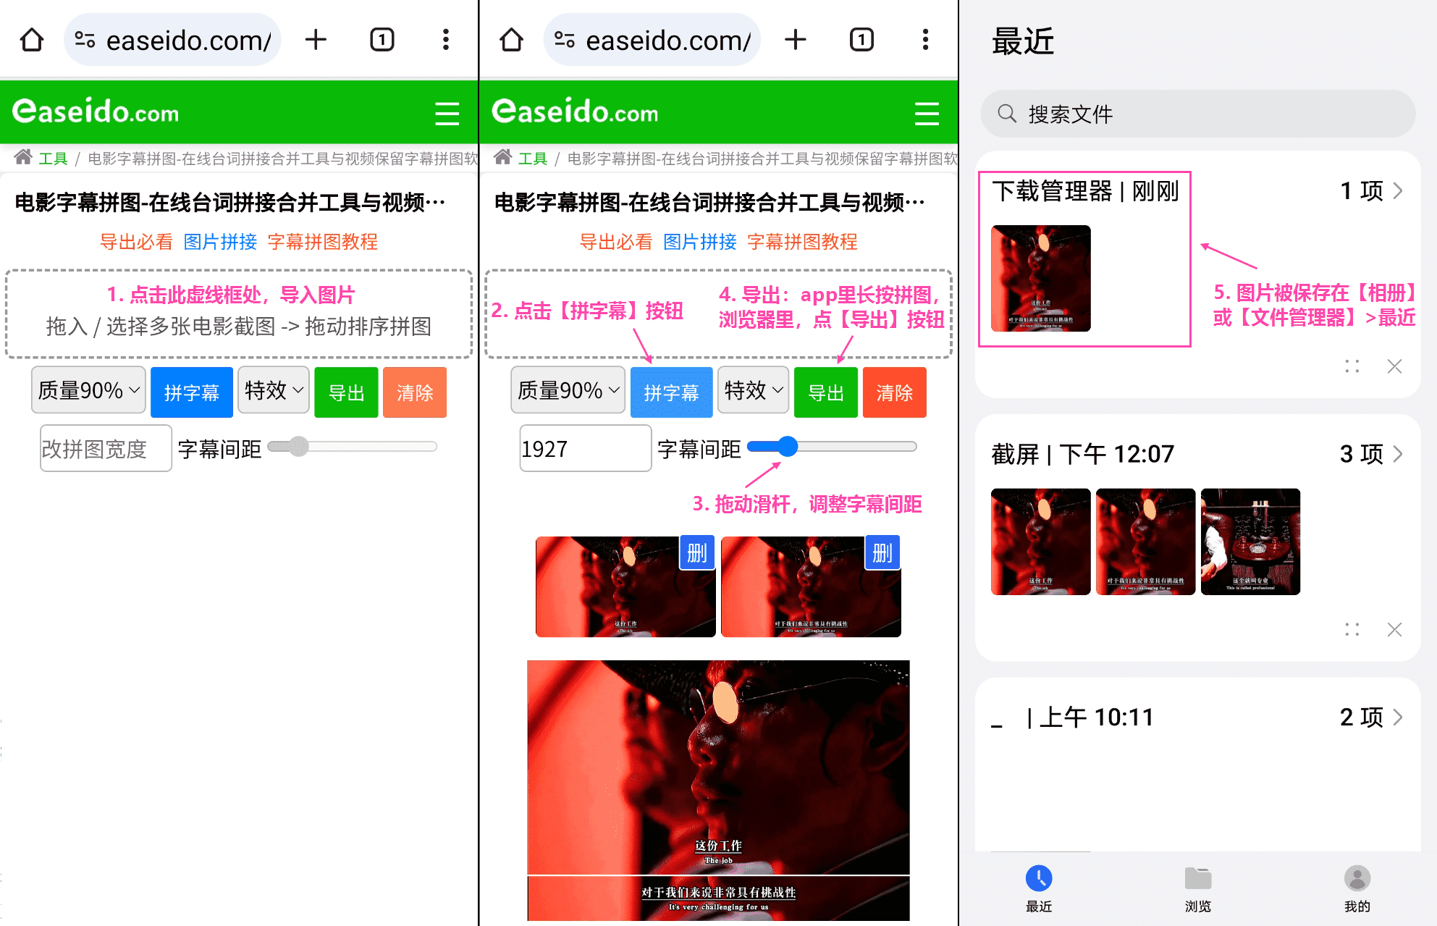Open third screenshot thumbnail in 截屏 group
Screen dimensions: 1437x926
point(1250,542)
